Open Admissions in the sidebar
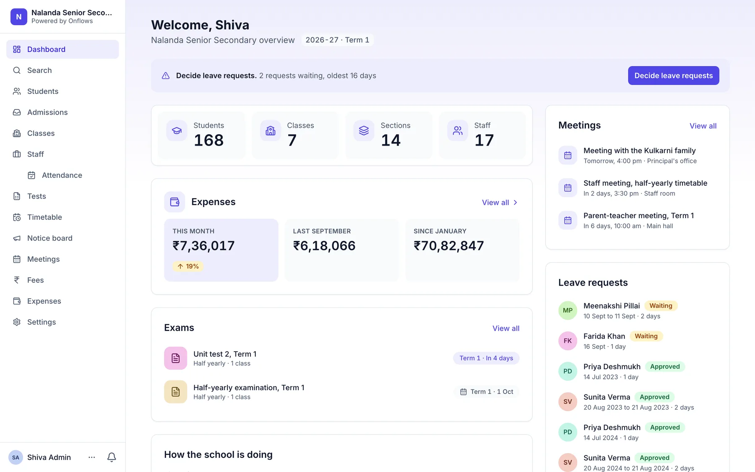 [x=62, y=112]
